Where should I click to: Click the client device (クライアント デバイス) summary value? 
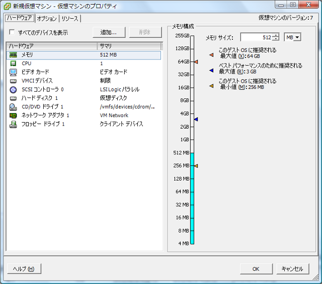[121, 124]
